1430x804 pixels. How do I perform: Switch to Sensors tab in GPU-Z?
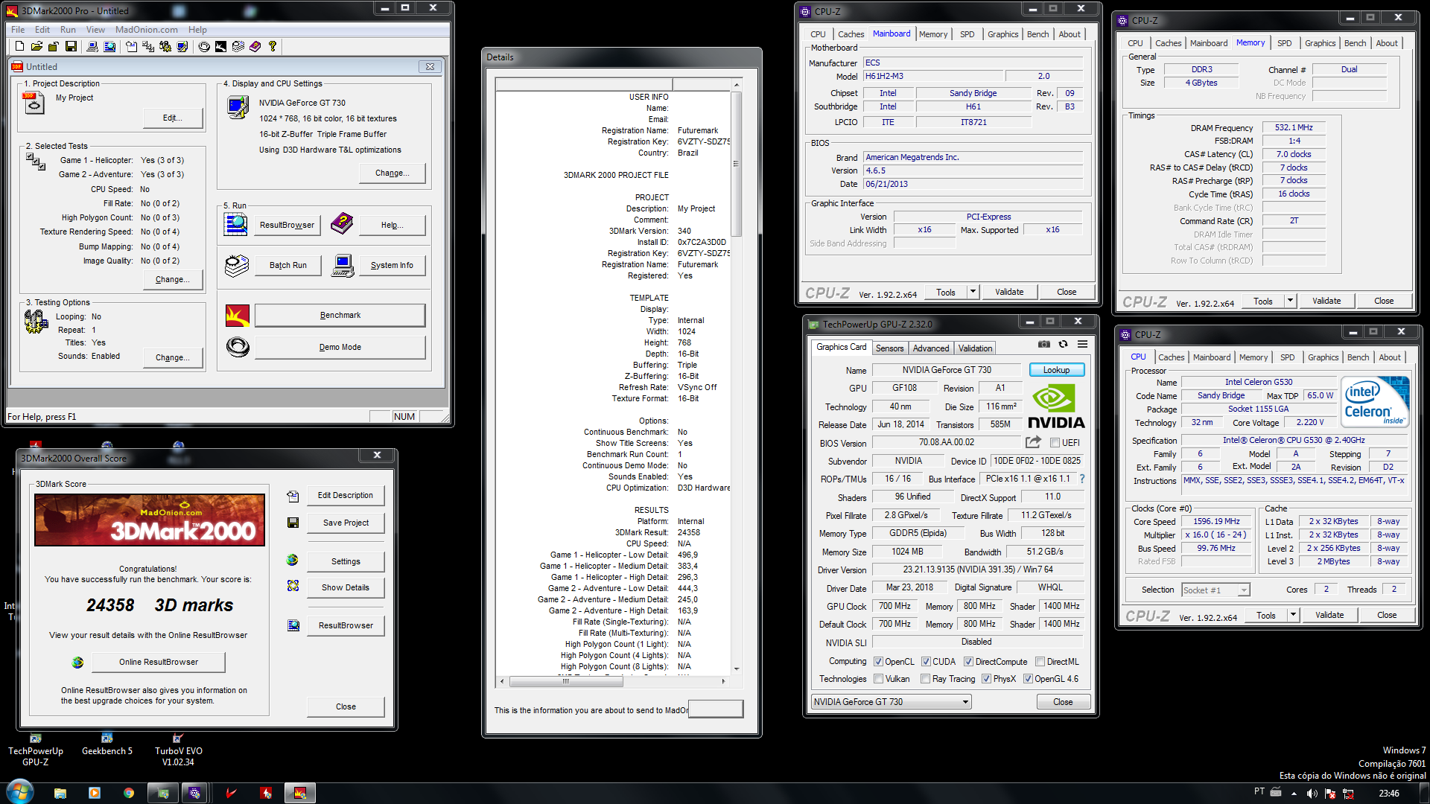tap(889, 348)
